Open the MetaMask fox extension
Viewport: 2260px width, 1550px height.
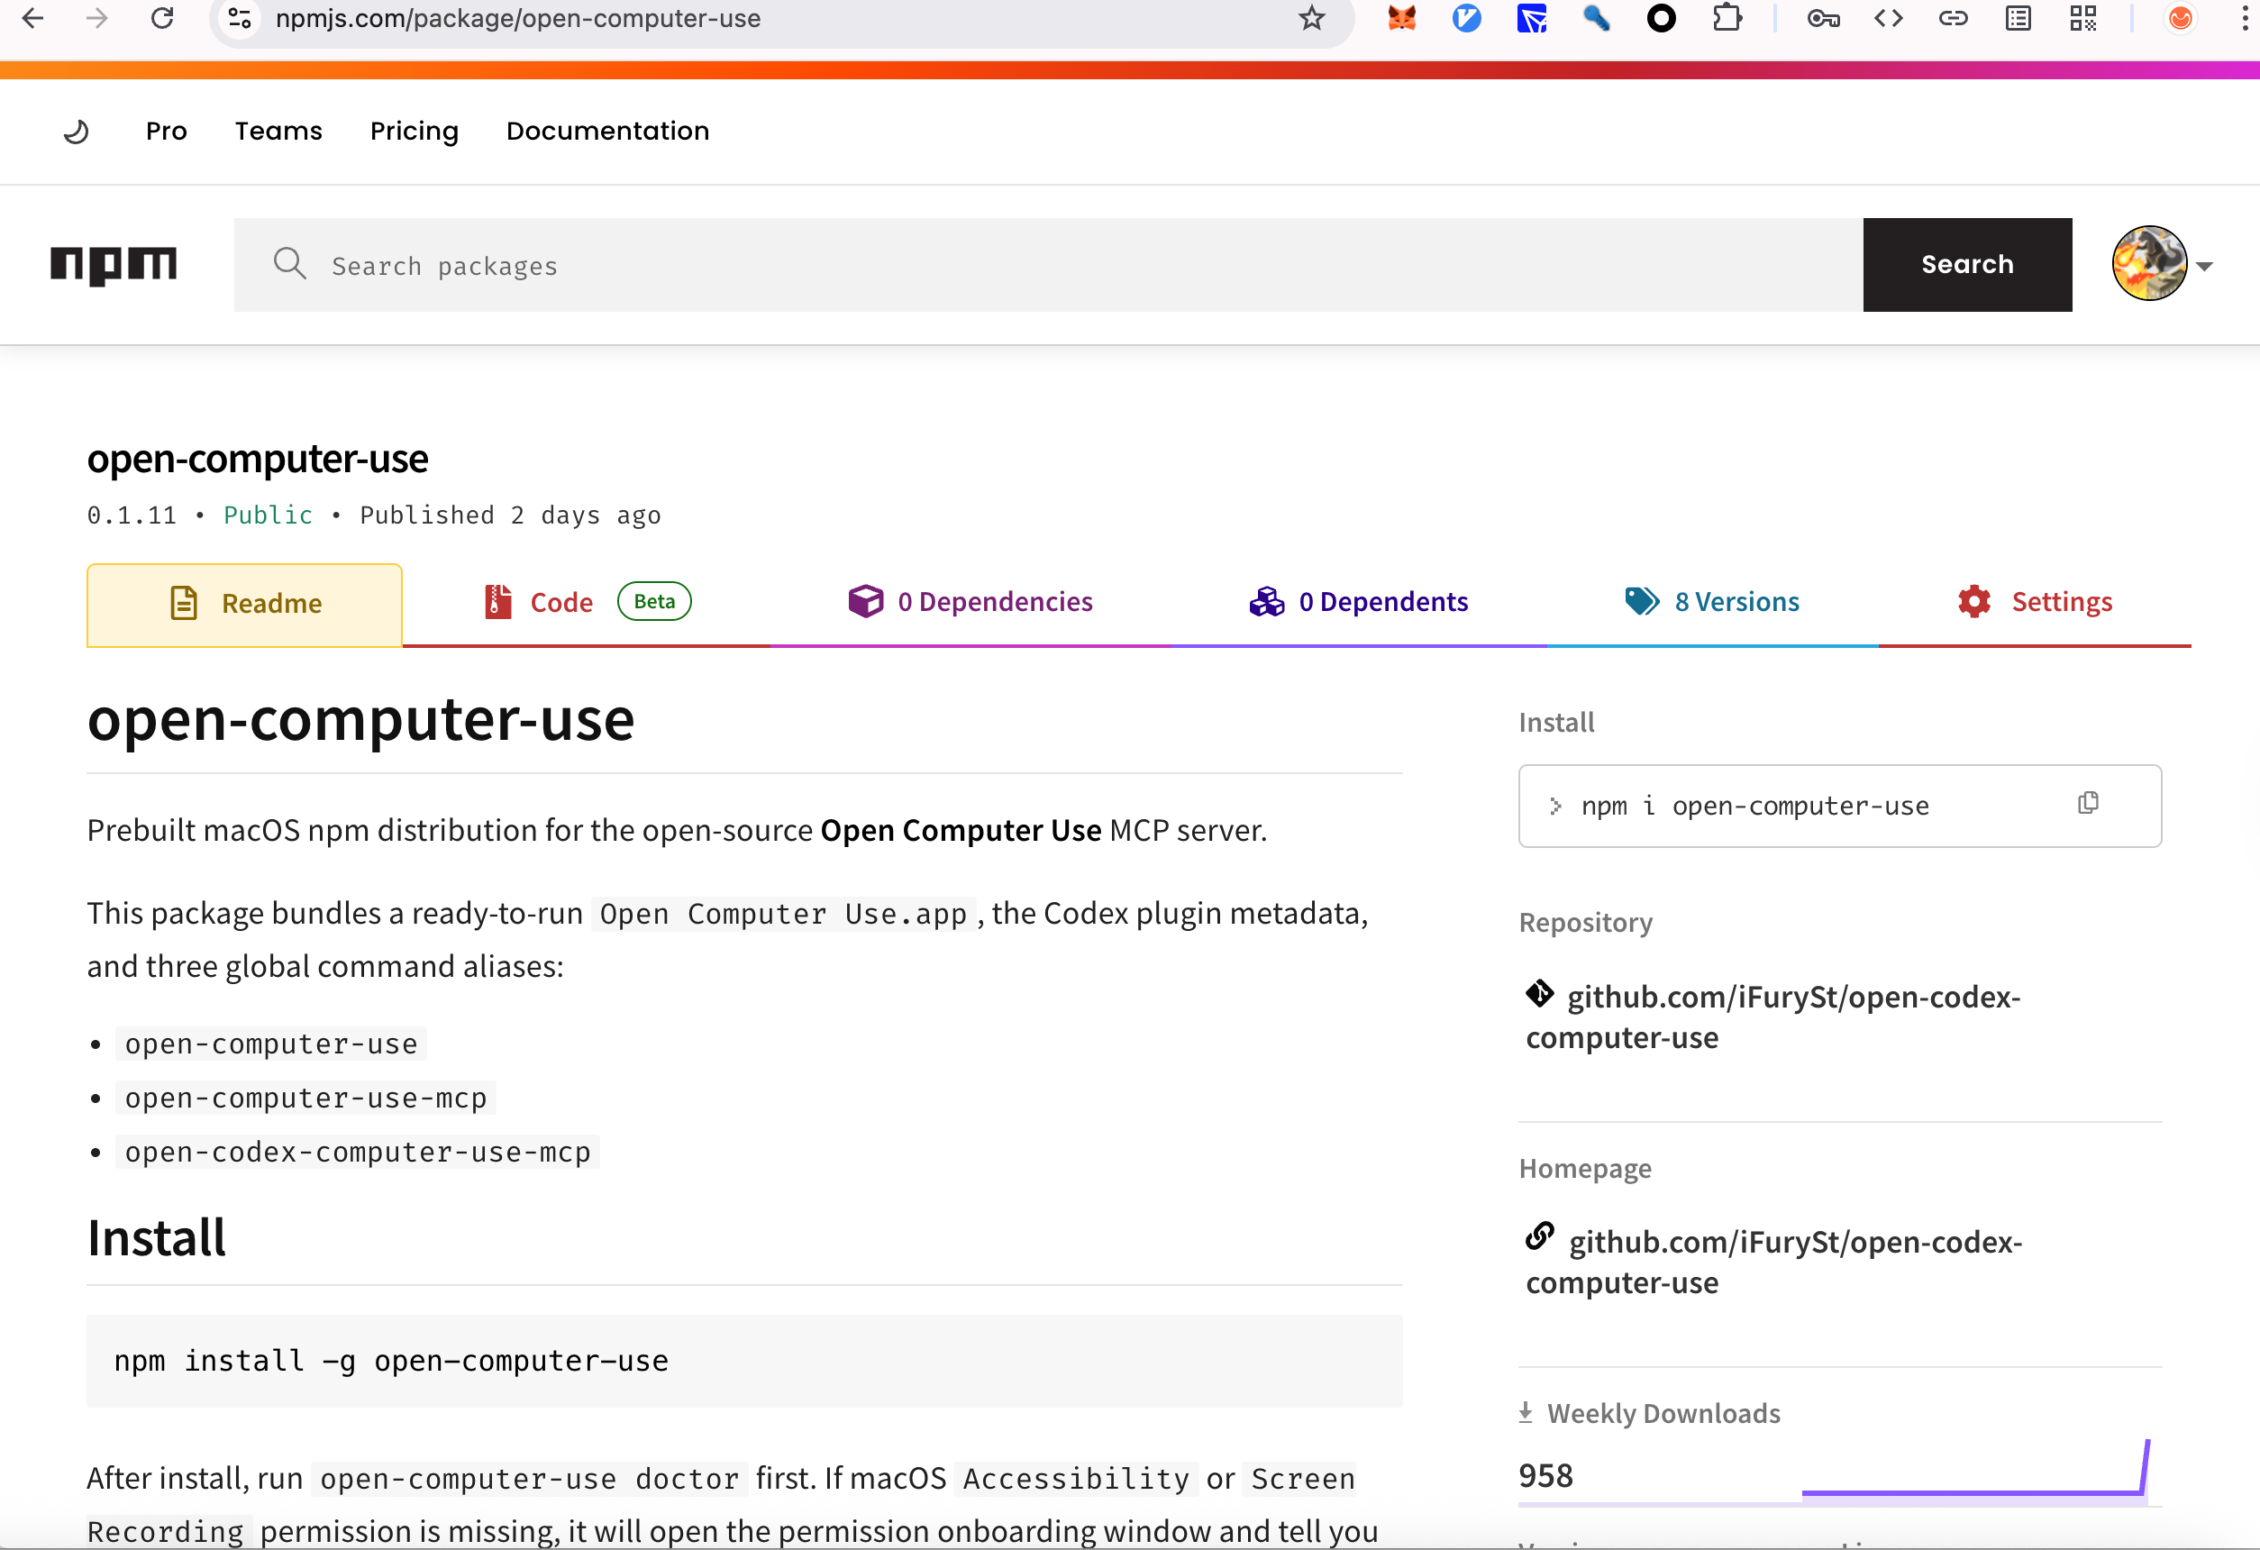[x=1401, y=19]
